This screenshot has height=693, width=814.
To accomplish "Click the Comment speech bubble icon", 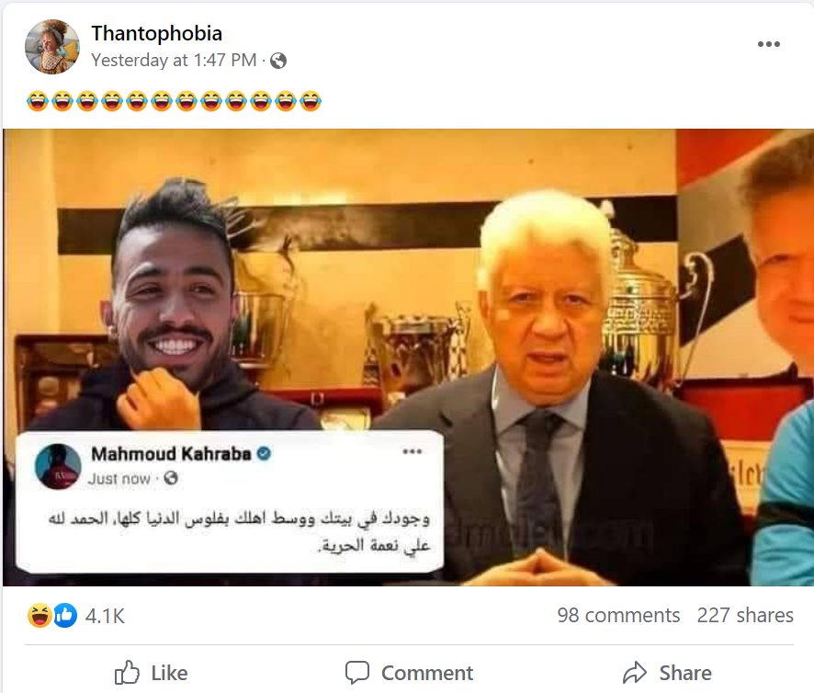I will point(357,673).
